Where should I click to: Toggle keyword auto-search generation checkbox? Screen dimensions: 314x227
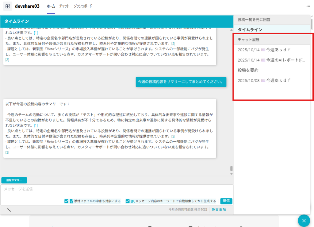(128, 201)
